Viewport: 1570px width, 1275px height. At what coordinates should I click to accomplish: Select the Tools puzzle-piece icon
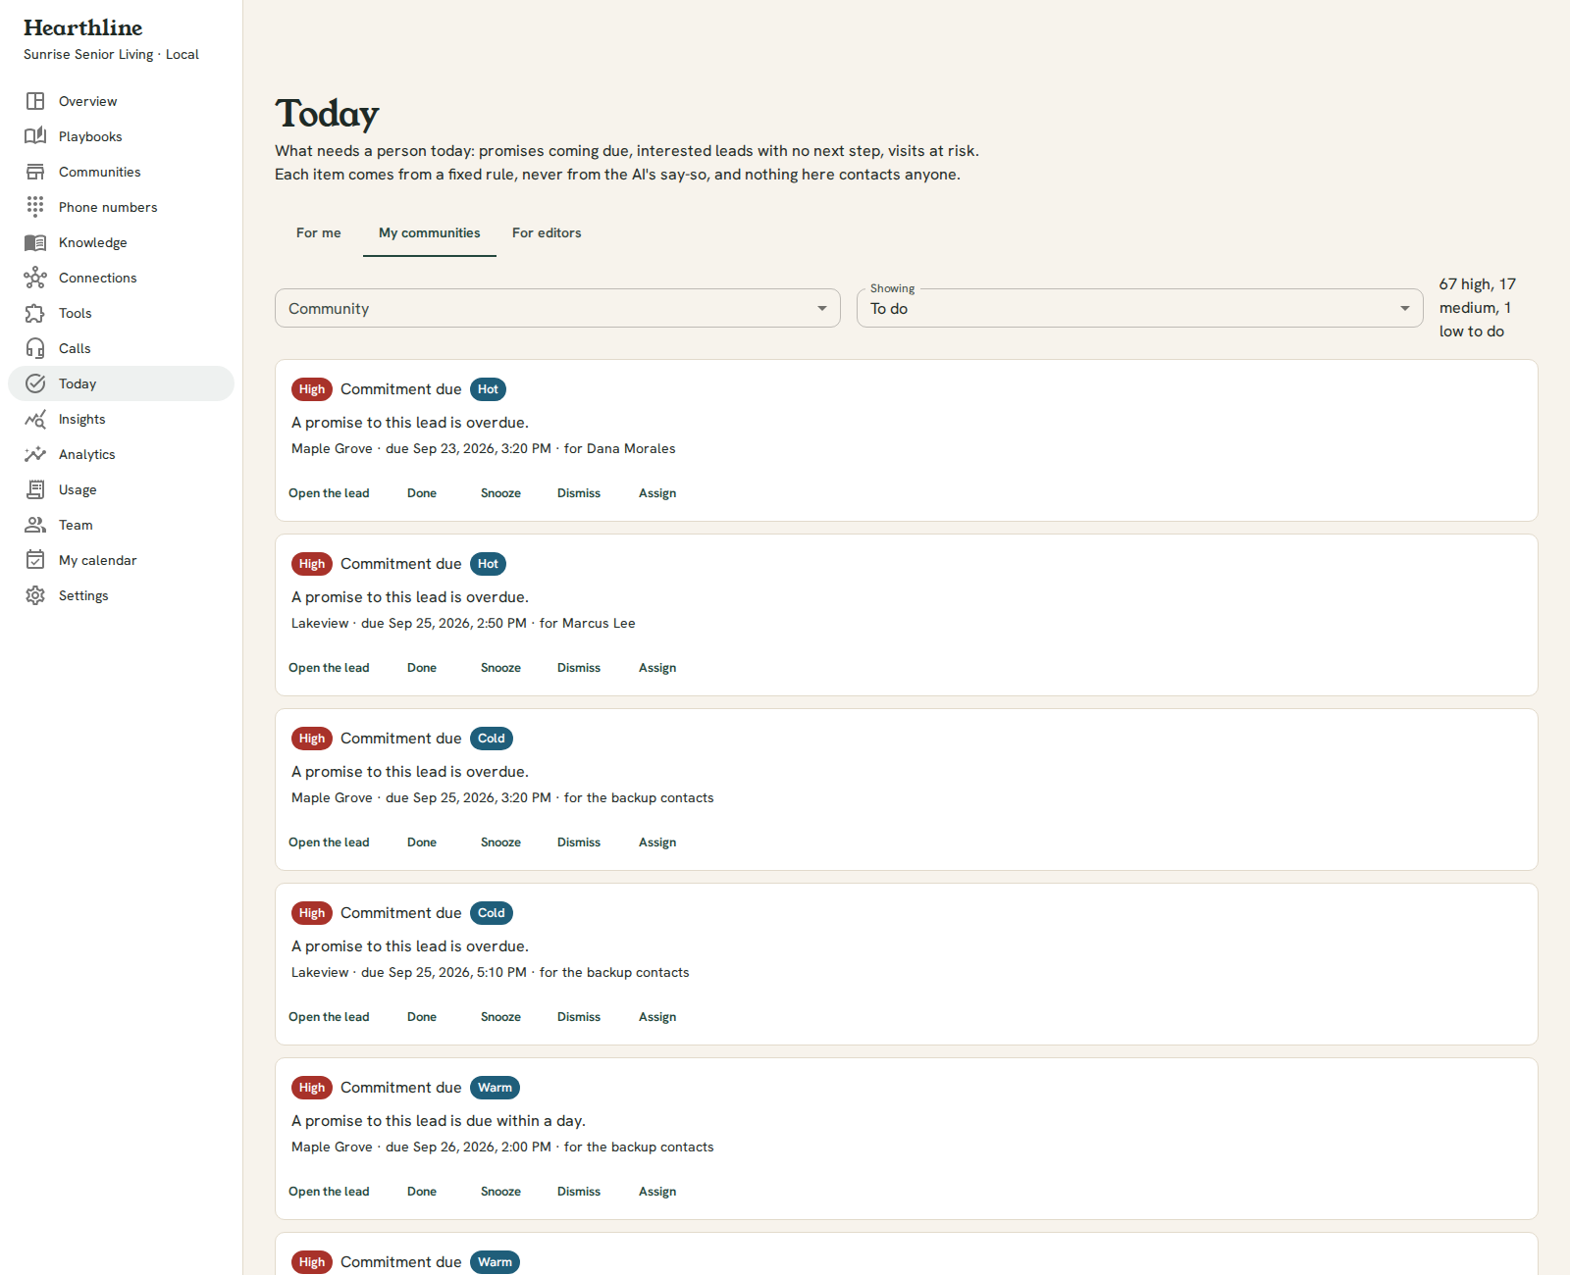coord(35,313)
